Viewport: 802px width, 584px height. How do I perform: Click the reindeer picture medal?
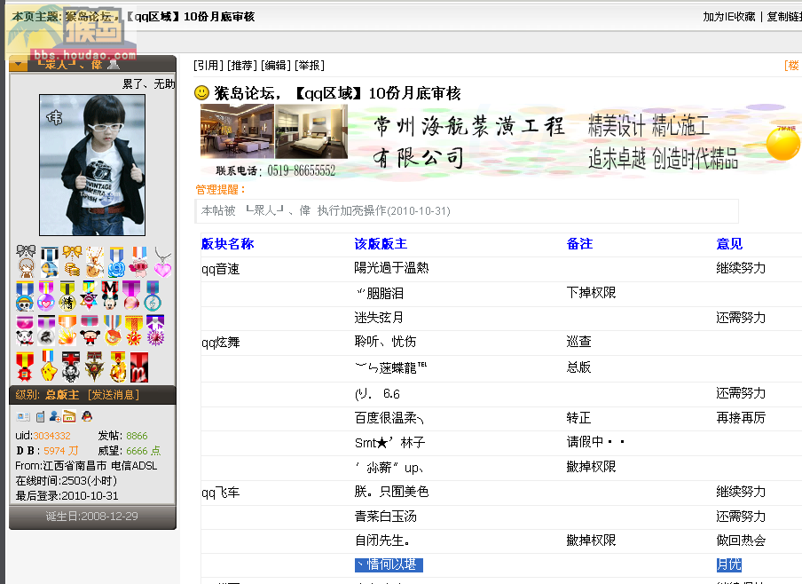(x=95, y=261)
